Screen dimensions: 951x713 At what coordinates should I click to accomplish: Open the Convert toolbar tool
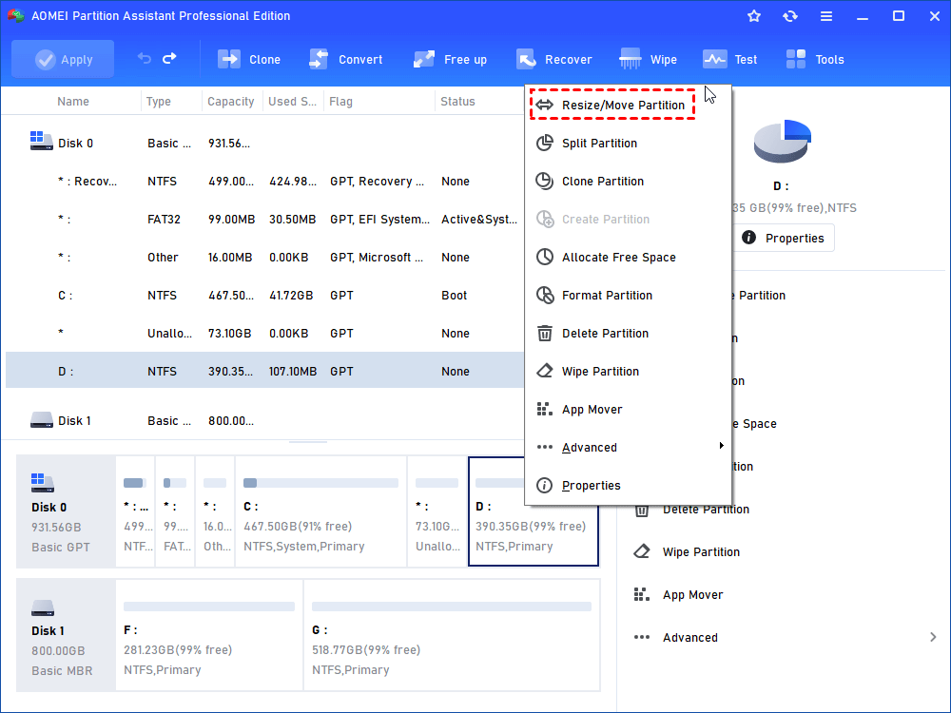pyautogui.click(x=345, y=59)
